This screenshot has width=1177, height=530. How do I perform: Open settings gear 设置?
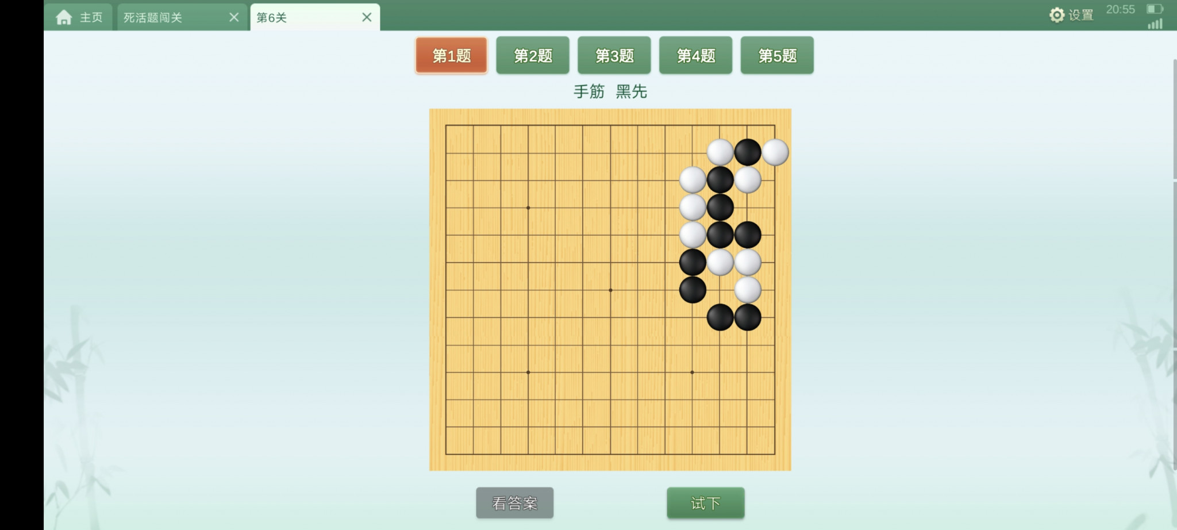click(1071, 15)
